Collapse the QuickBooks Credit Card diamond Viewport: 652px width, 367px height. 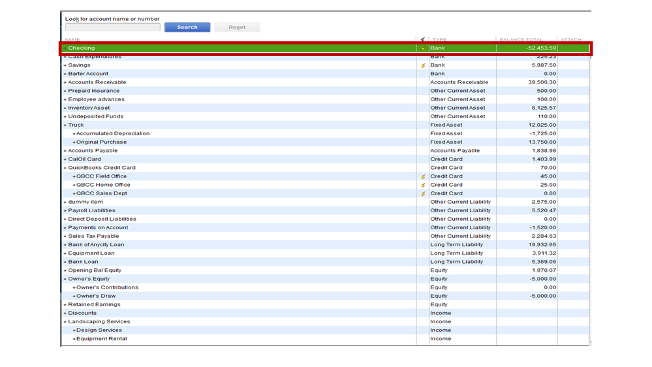[65, 168]
